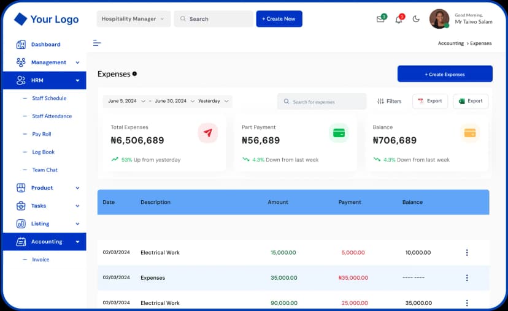Click the green Part Payment card icon
The image size is (508, 311).
[x=339, y=133]
